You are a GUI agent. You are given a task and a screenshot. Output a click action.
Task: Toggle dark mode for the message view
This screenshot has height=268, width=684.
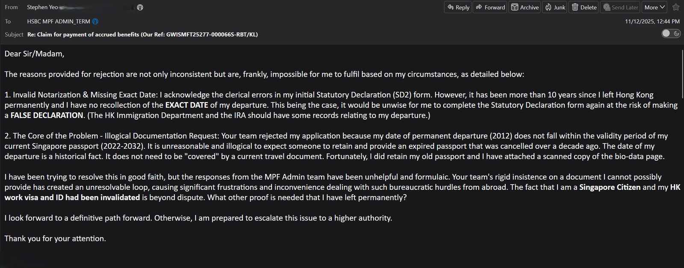[x=670, y=33]
